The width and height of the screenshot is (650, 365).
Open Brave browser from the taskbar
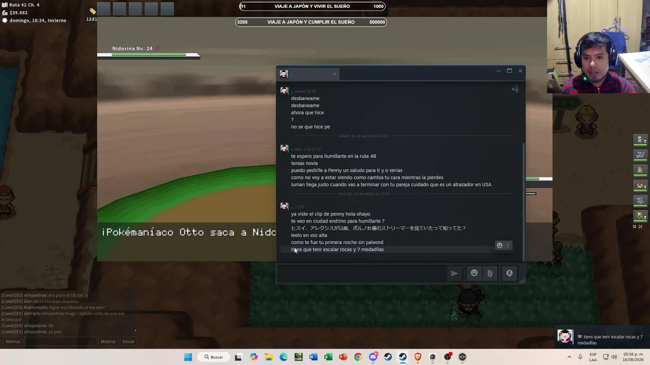tap(417, 357)
